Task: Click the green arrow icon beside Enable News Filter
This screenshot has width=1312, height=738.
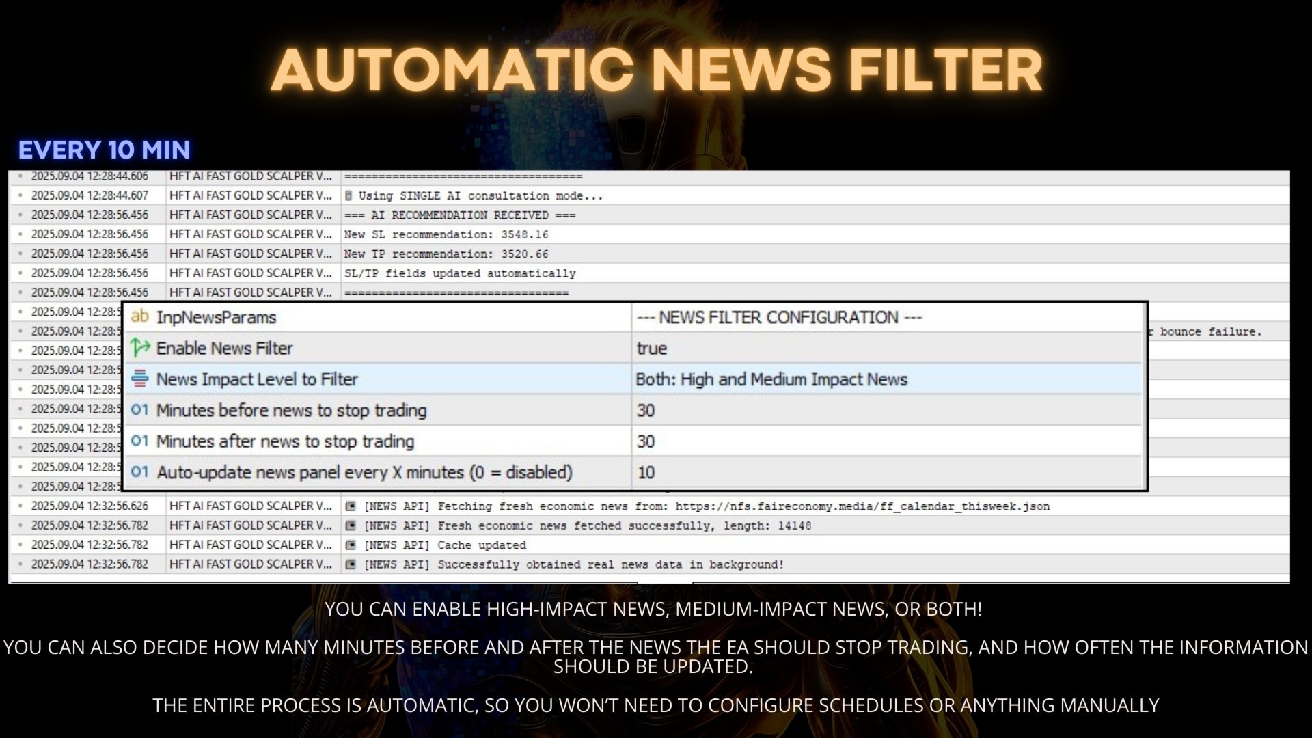Action: pos(140,347)
